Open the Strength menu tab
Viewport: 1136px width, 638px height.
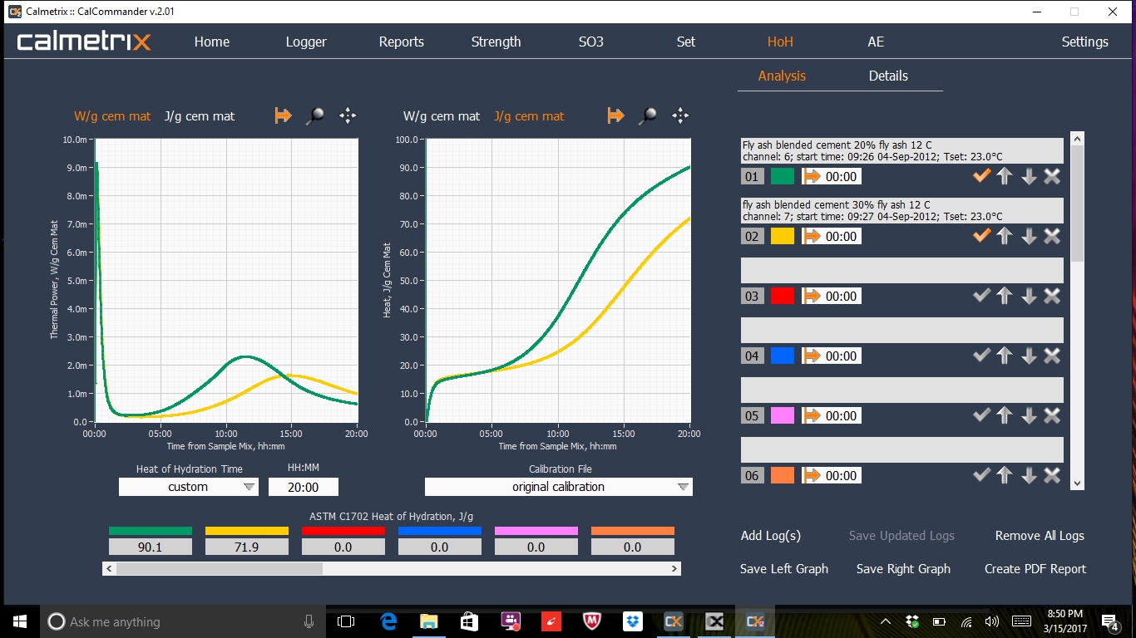[x=496, y=42]
